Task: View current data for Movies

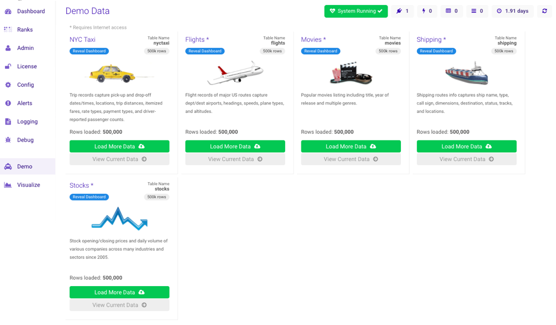Action: coord(350,159)
